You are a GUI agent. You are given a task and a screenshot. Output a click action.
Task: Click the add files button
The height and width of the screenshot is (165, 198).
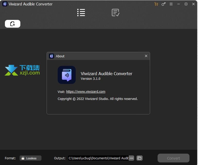pyautogui.click(x=13, y=24)
